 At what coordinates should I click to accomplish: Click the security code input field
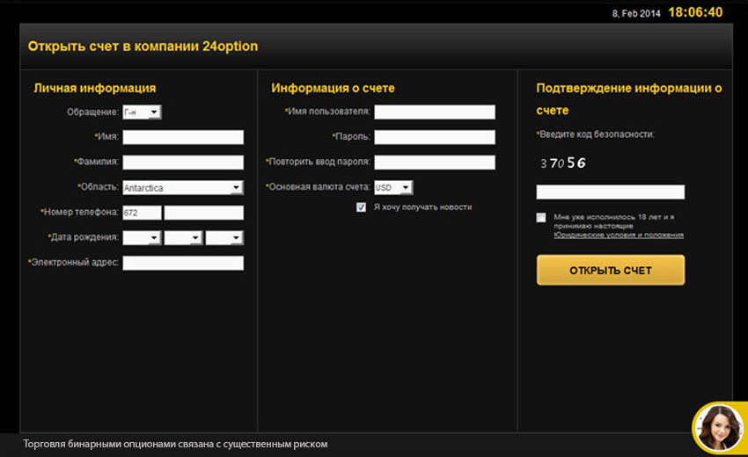click(610, 192)
